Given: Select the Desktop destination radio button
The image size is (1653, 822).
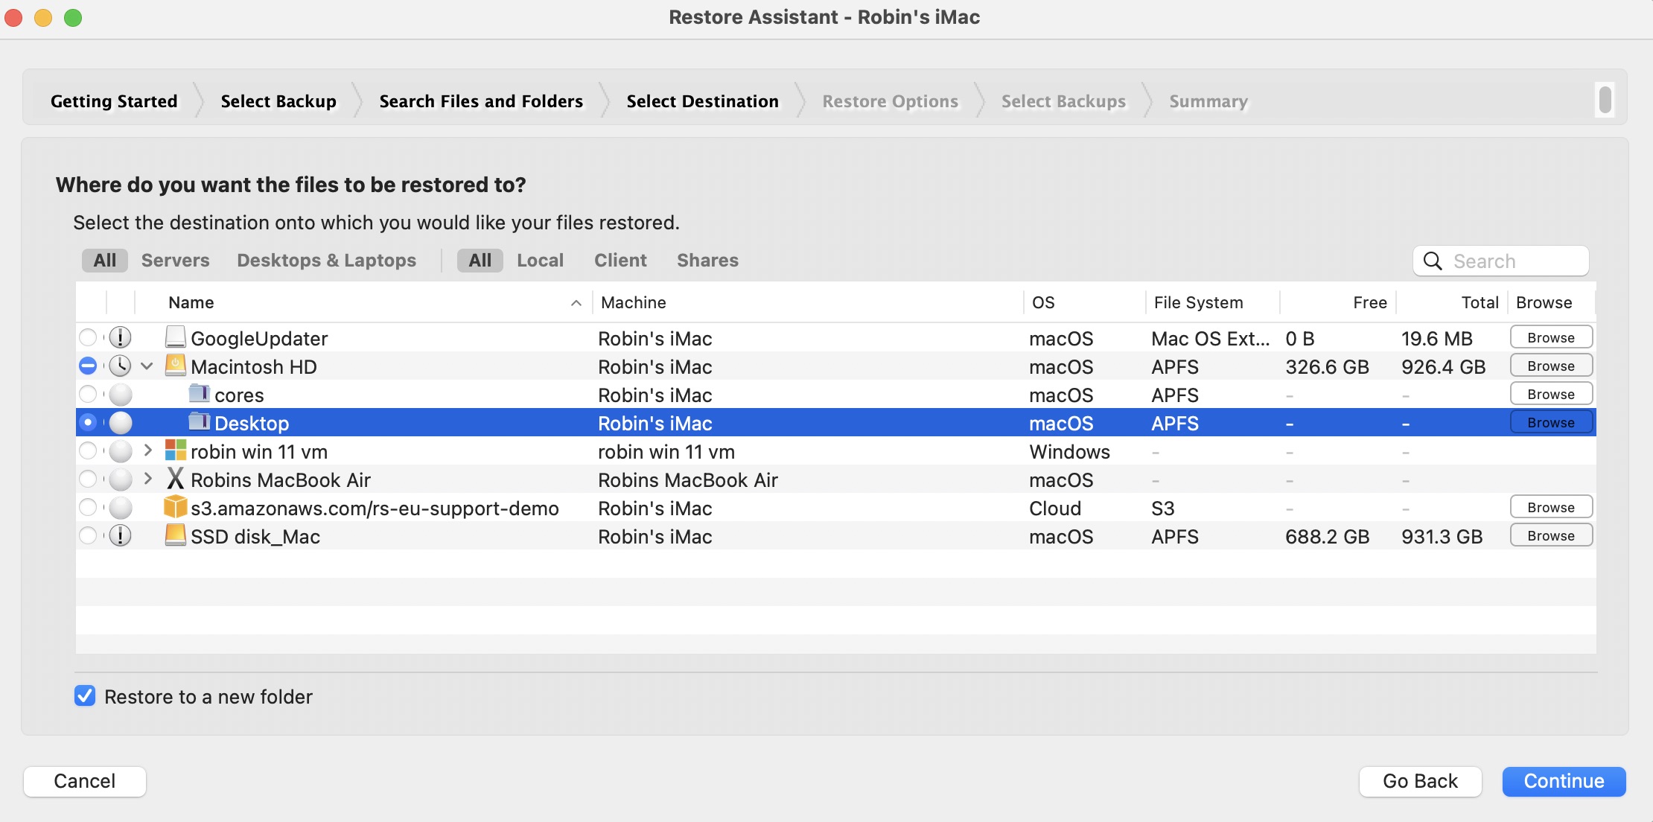Looking at the screenshot, I should point(88,421).
